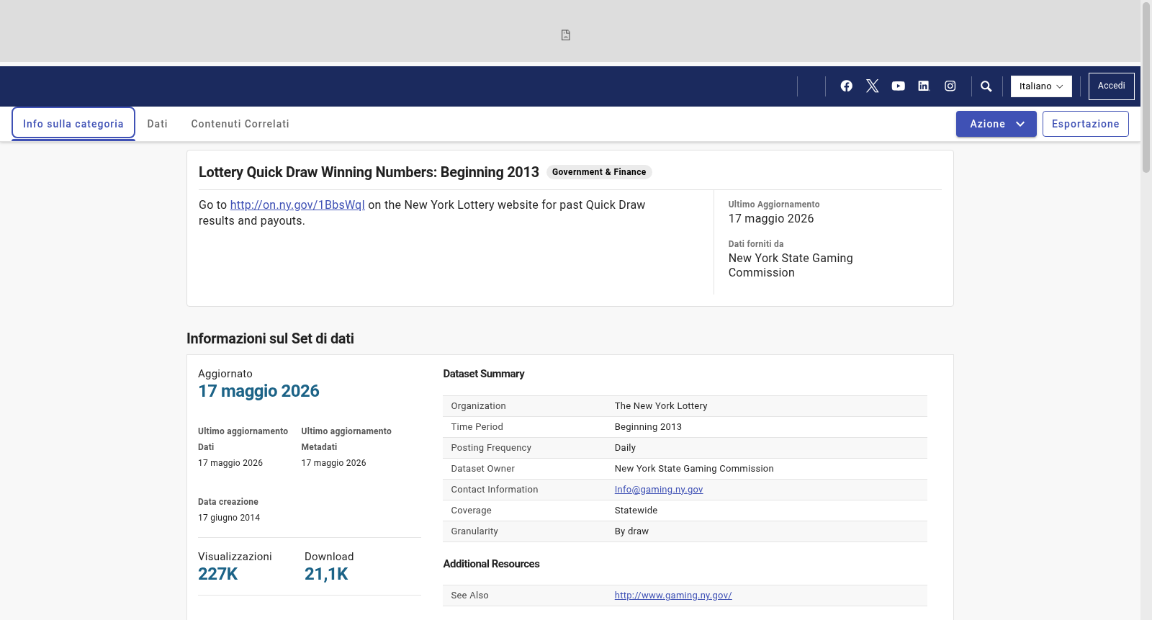Open the www.gaming.ny.gov See Also link
Image resolution: width=1152 pixels, height=620 pixels.
(673, 596)
